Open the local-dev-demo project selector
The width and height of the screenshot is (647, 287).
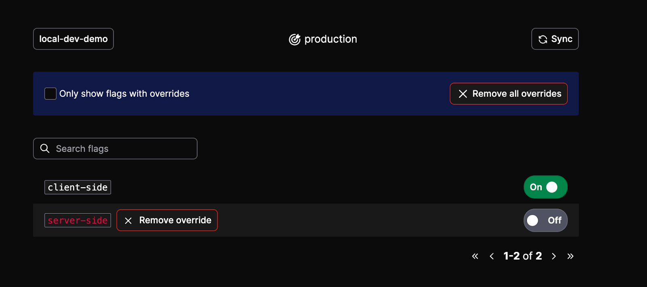point(73,39)
